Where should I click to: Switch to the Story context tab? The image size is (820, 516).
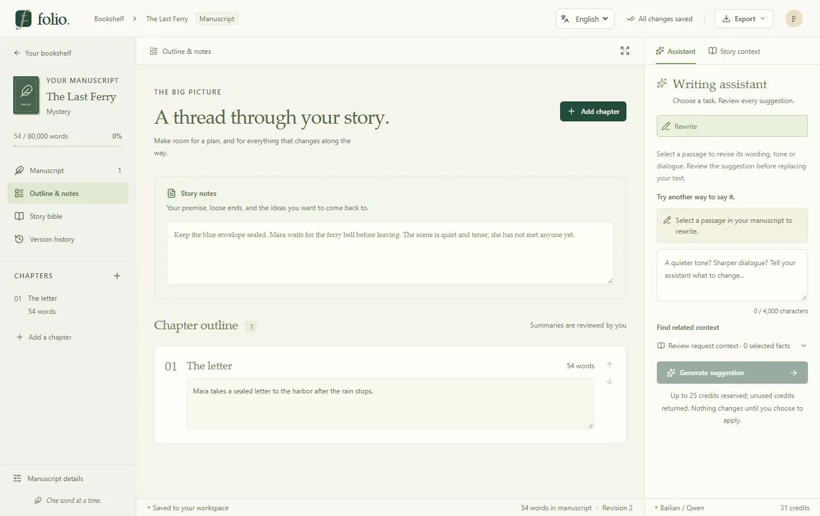[734, 52]
